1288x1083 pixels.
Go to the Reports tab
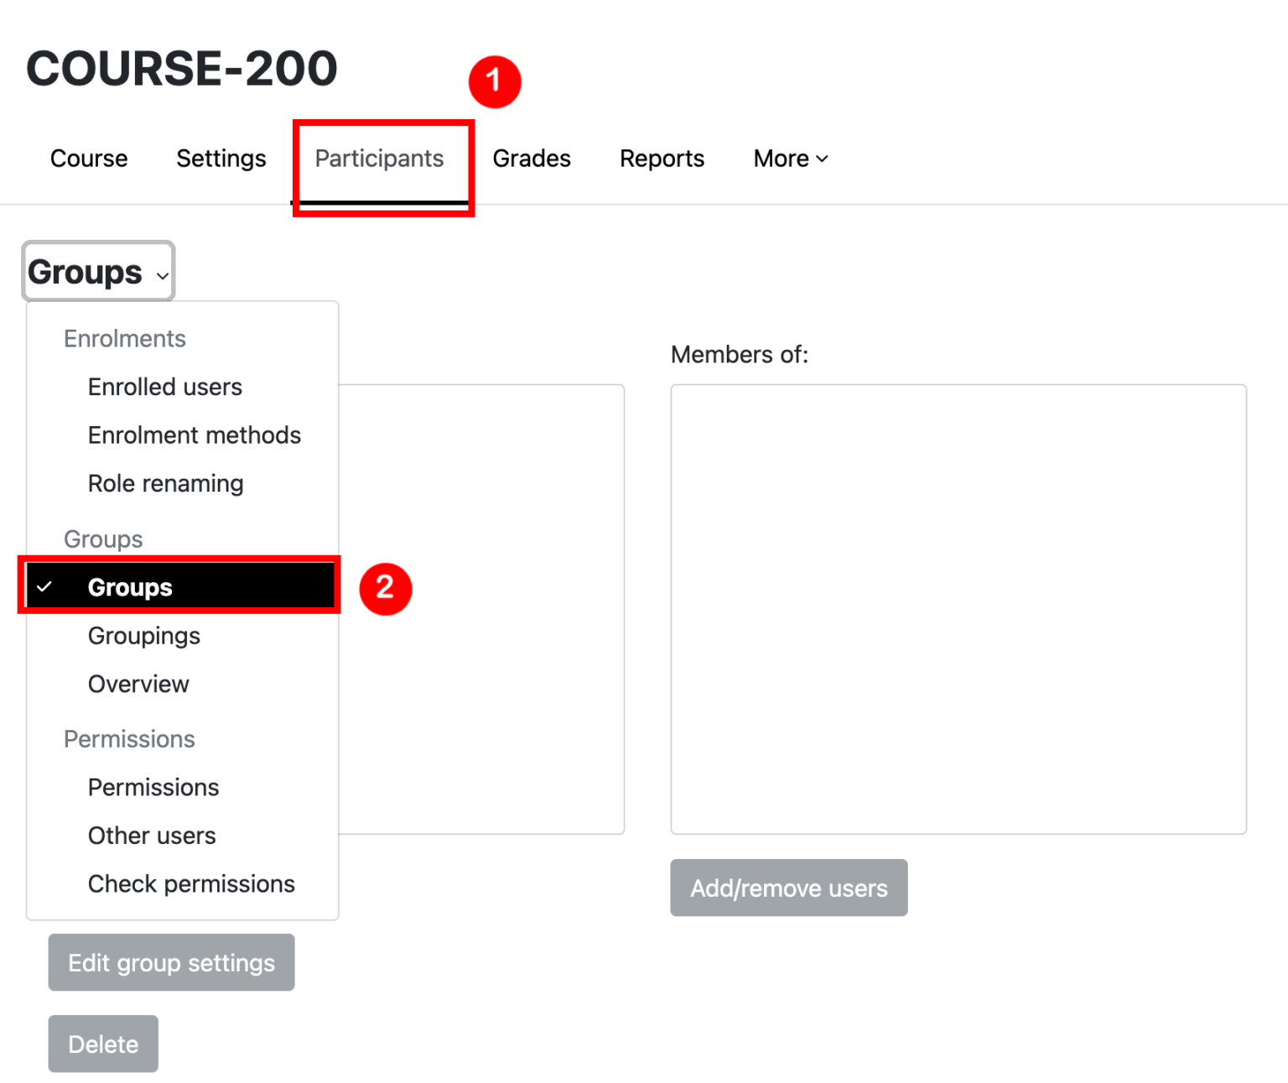[662, 159]
